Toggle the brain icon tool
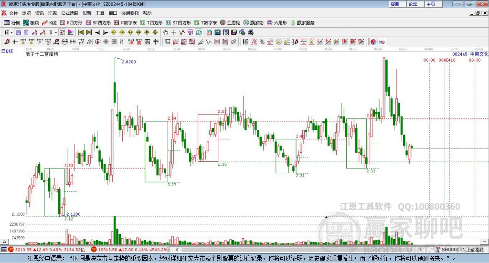 199,32
